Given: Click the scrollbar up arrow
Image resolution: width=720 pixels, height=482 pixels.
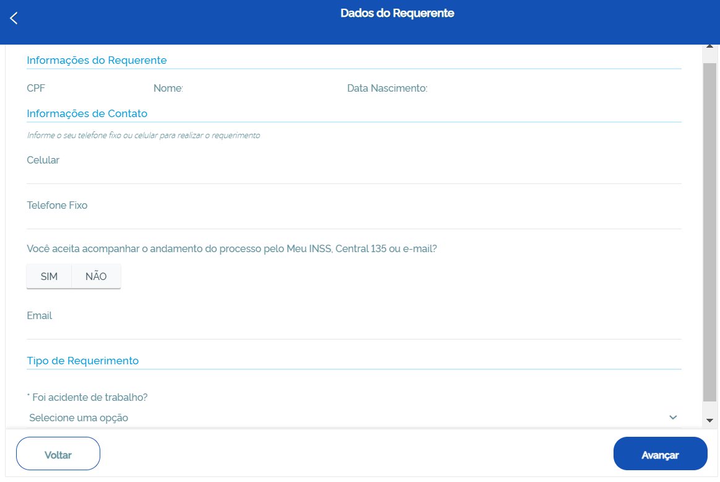Looking at the screenshot, I should click(x=709, y=46).
